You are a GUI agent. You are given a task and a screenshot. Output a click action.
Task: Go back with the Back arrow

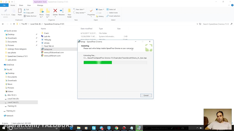[x=3, y=24]
